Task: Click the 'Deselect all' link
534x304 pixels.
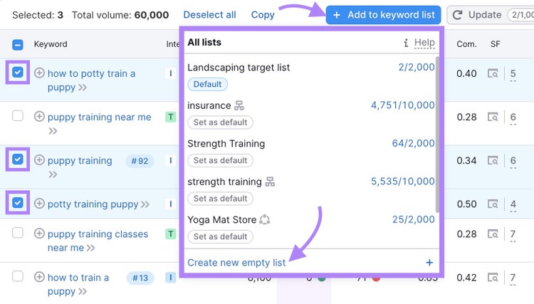Action: [209, 15]
